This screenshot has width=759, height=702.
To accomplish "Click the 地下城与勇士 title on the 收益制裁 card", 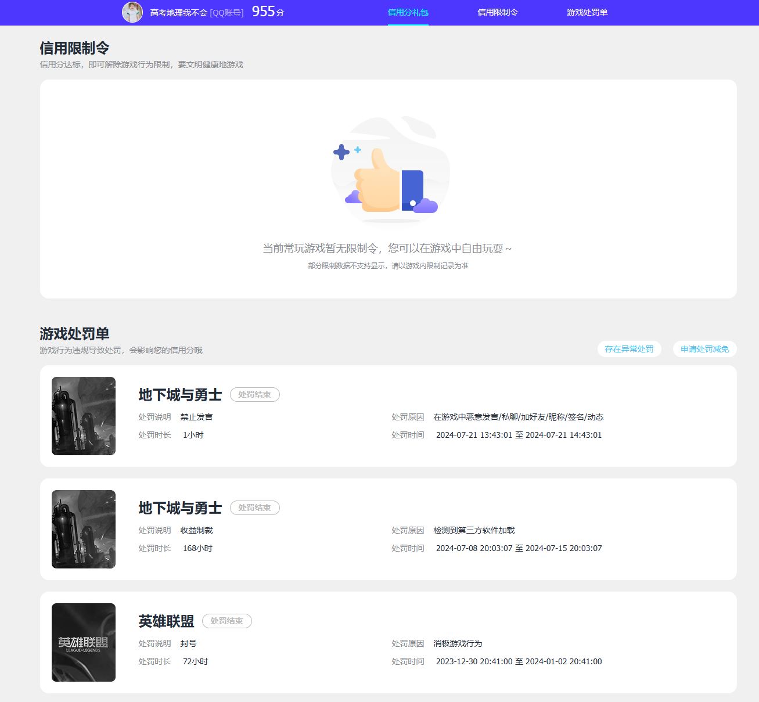I will pyautogui.click(x=180, y=508).
